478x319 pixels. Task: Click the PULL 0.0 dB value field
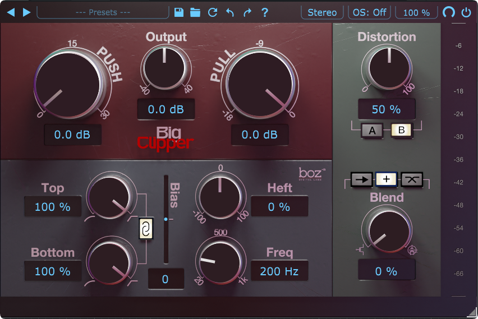(260, 135)
